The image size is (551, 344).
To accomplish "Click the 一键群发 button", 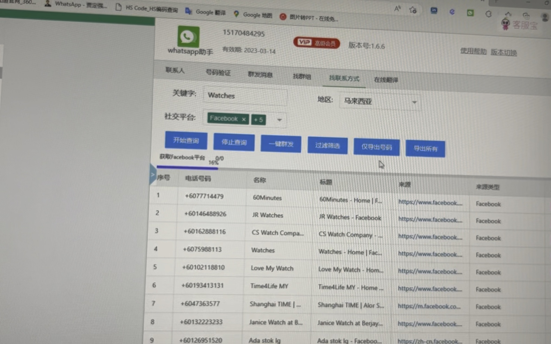I will coord(281,144).
